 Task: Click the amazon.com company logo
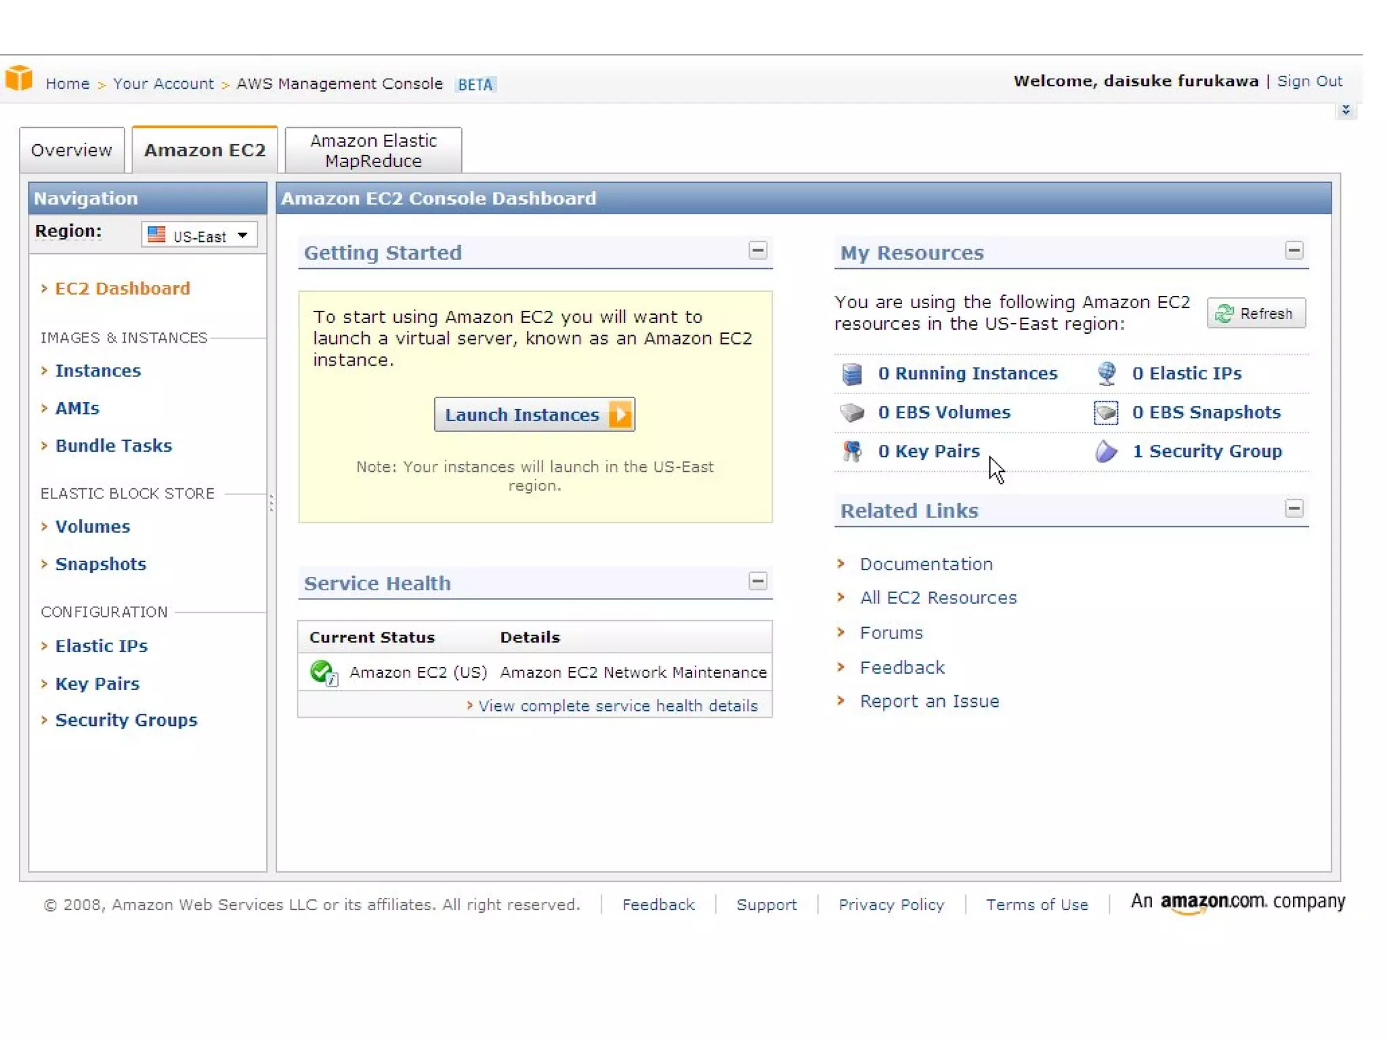tap(1237, 903)
